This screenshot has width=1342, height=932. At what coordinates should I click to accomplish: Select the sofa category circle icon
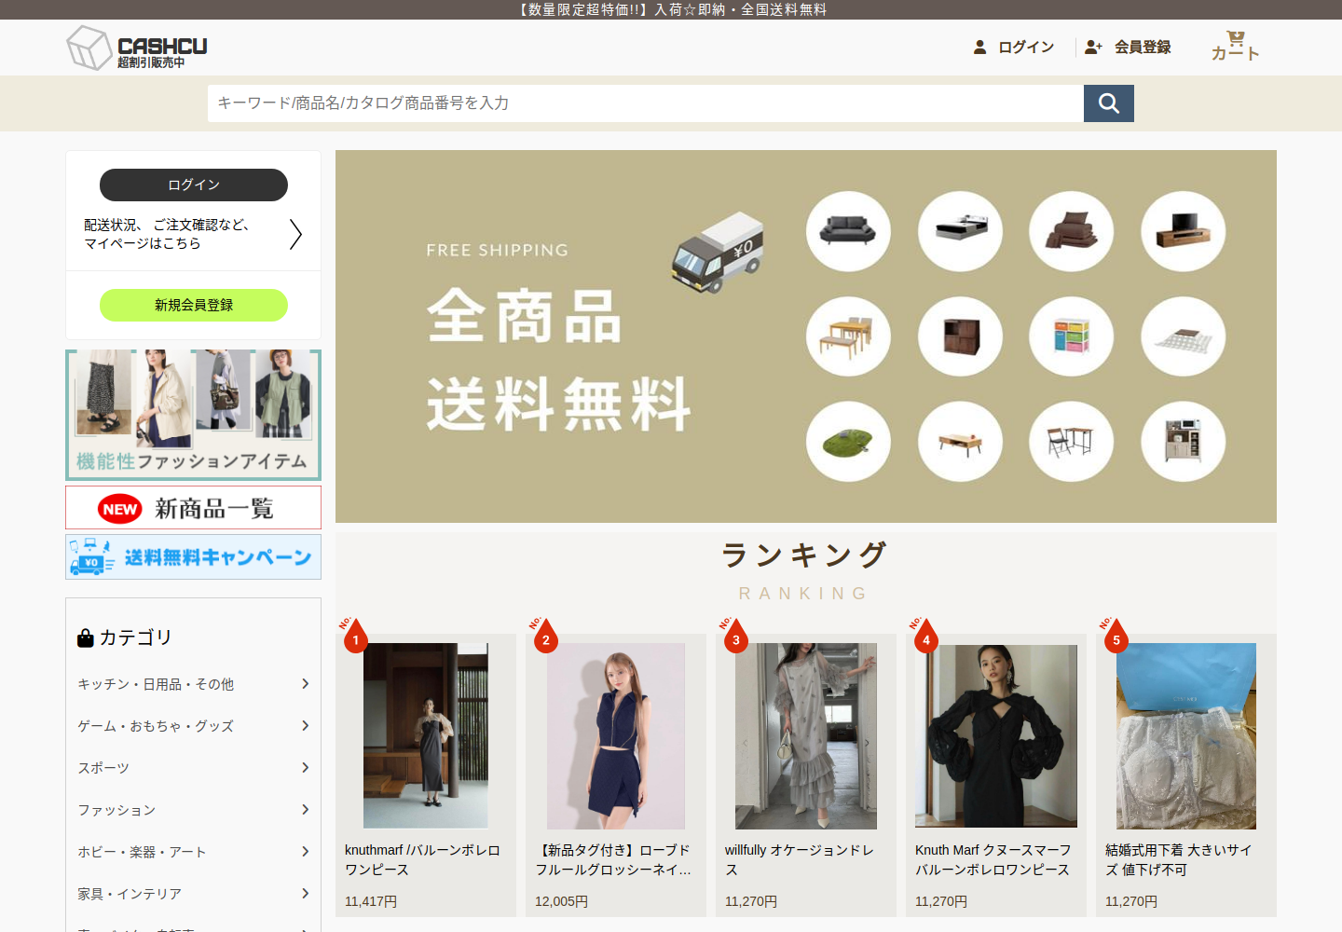pyautogui.click(x=848, y=231)
